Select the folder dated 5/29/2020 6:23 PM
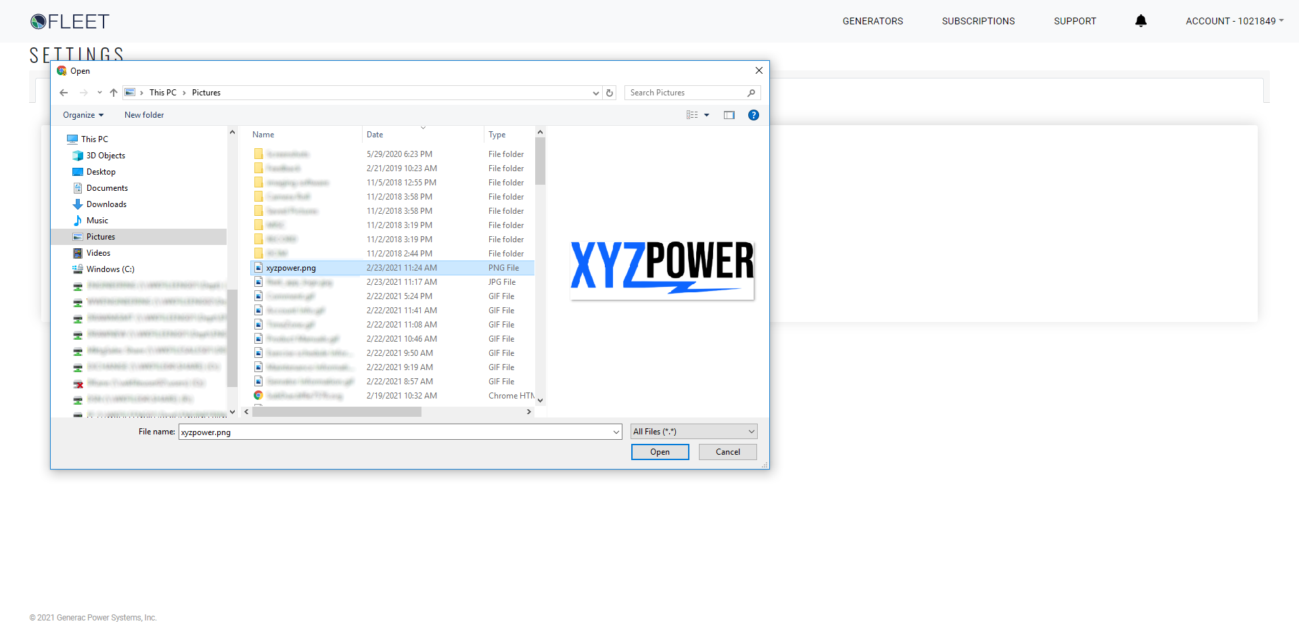Screen dimensions: 1299x634 (x=392, y=154)
